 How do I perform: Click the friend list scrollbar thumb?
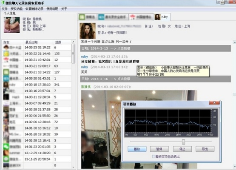pos(73,54)
